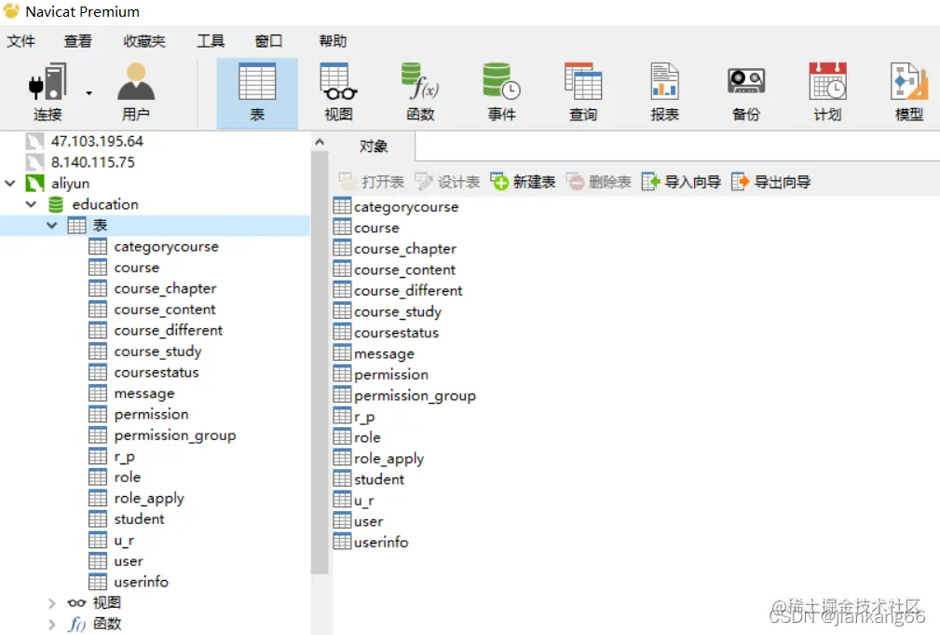The image size is (940, 635).
Task: Select course_study in the left tree
Action: pos(157,352)
